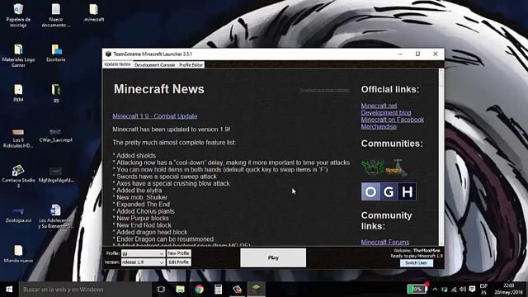Switch to the Profile Editor tab
This screenshot has height=297, width=528.
point(191,64)
